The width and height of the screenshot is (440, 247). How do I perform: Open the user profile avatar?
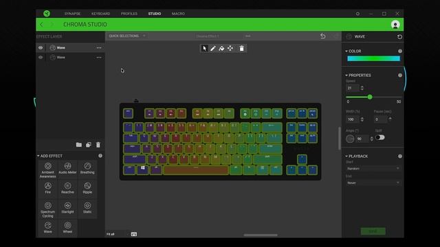point(395,25)
